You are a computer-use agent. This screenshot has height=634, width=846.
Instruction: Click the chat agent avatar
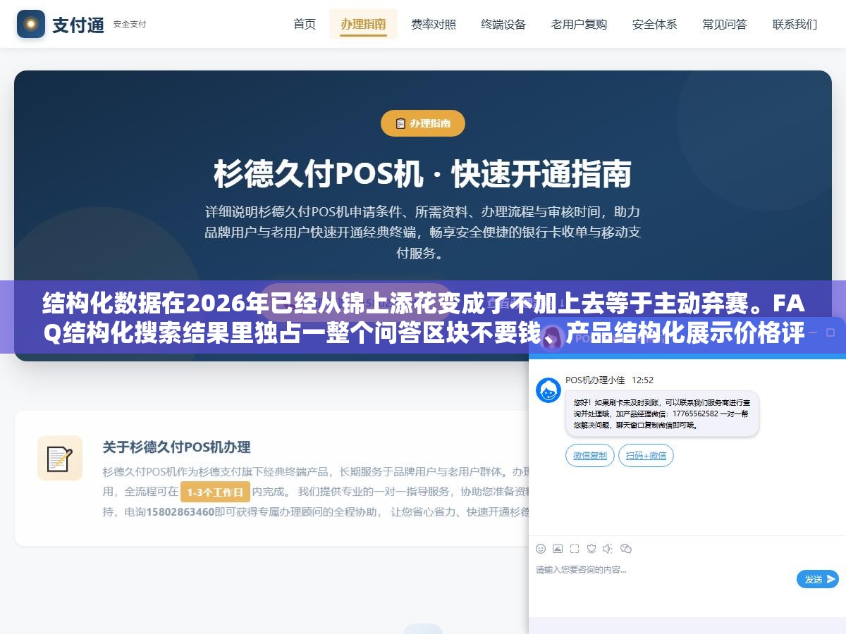[x=548, y=390]
